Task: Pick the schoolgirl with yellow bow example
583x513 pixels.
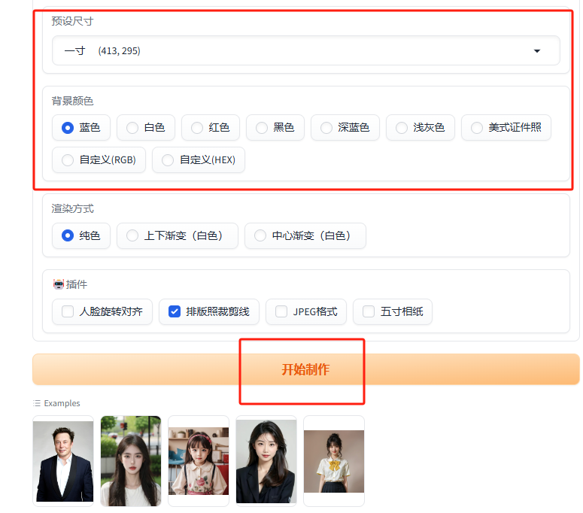Action: tap(334, 460)
